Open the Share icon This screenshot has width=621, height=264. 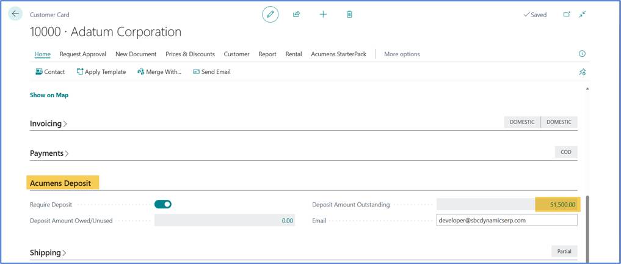click(296, 14)
